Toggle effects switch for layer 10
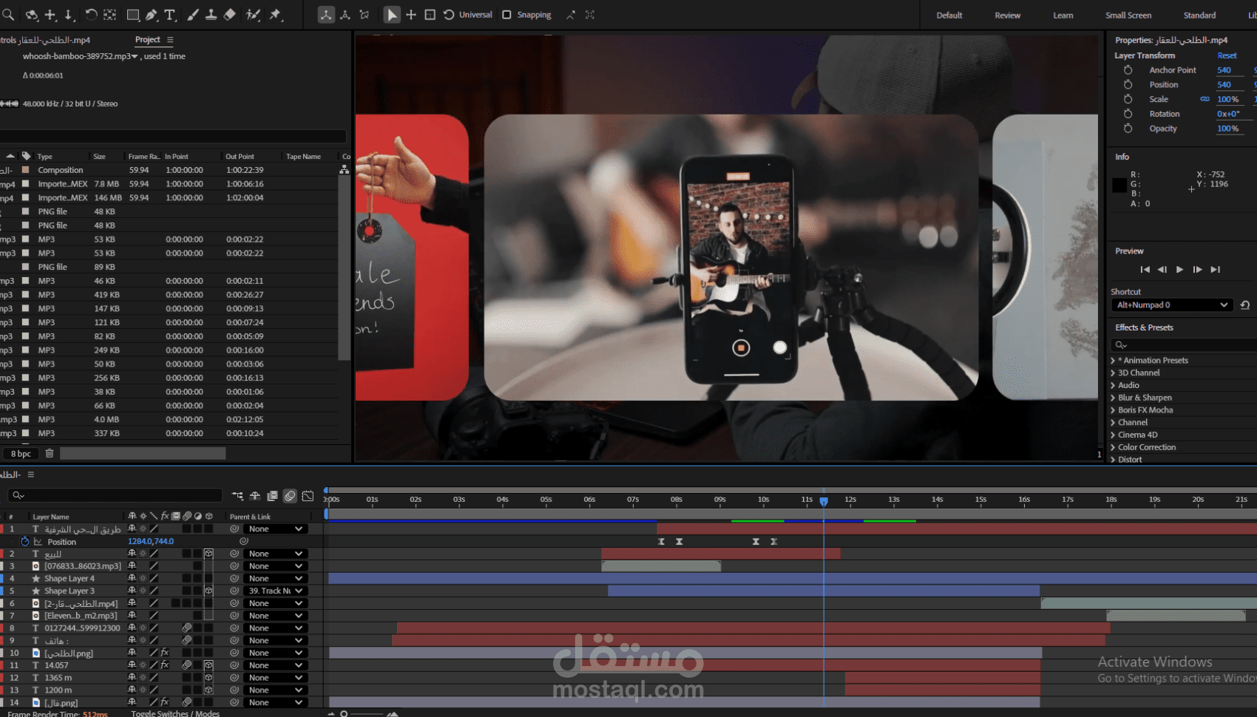 click(165, 653)
